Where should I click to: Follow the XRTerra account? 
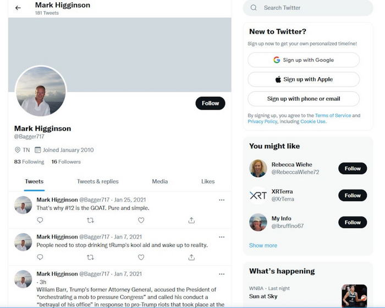(x=352, y=196)
